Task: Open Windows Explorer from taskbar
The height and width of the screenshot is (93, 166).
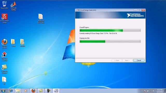Action: pyautogui.click(x=18, y=91)
